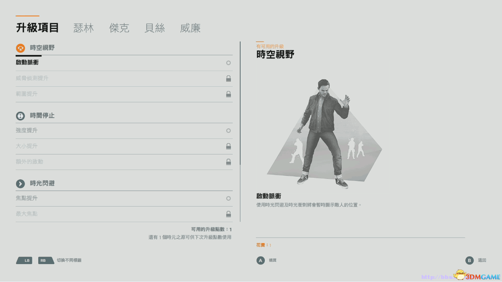Click the A button purchase icon
Screen dimensions: 502x282
261,261
